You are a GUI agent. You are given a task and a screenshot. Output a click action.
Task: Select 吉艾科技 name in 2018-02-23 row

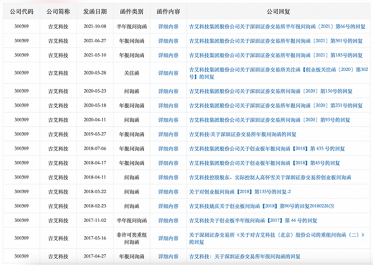point(58,206)
